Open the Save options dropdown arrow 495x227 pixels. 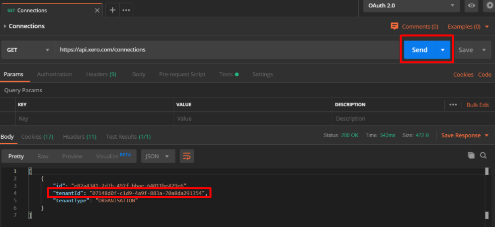[x=484, y=50]
